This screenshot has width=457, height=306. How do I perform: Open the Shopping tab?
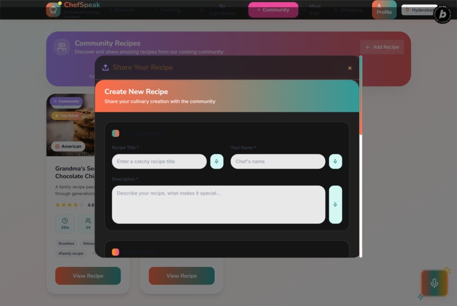[348, 10]
